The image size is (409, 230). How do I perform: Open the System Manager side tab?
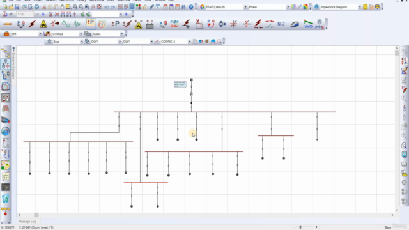[13, 65]
